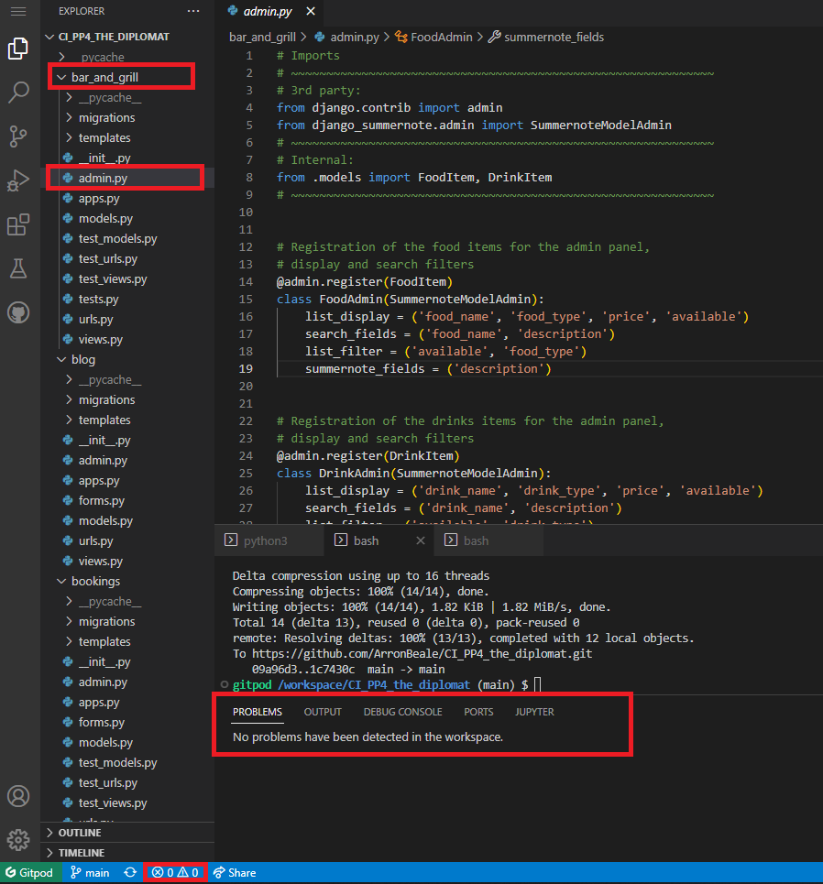Click the terminal prompt input cursor
The height and width of the screenshot is (884, 823).
[x=538, y=685]
